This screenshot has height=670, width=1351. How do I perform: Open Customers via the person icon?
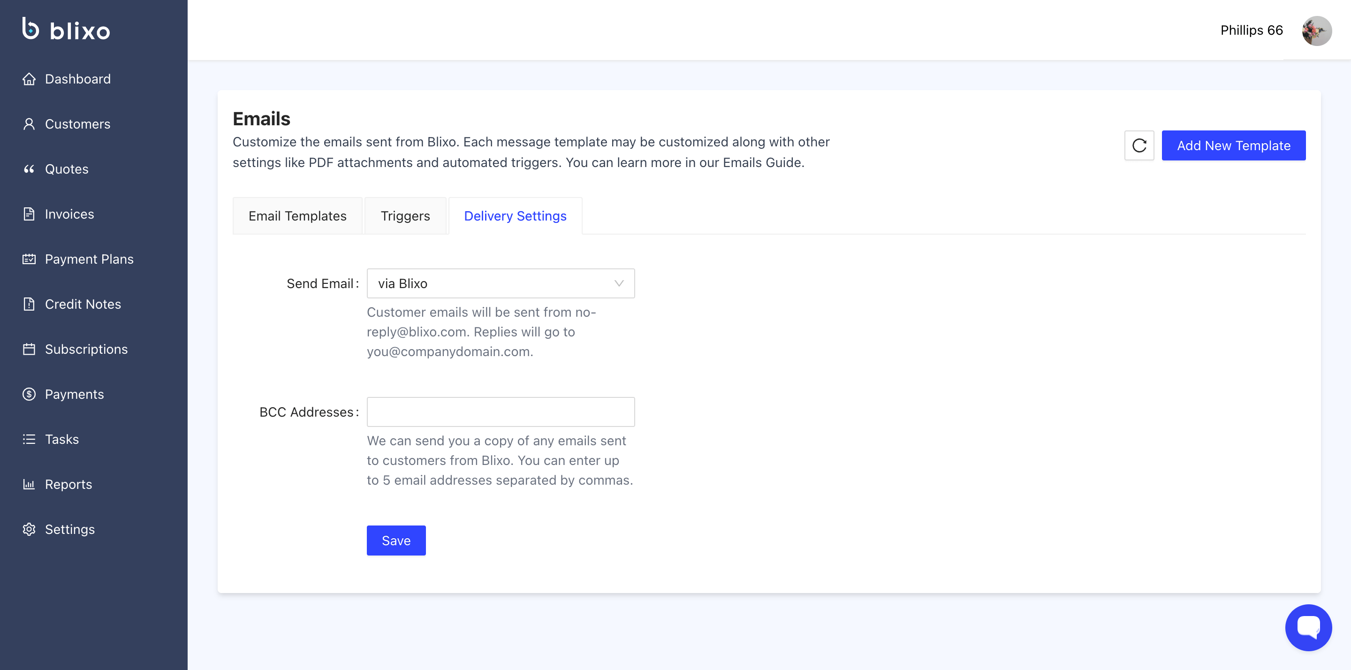pos(29,124)
